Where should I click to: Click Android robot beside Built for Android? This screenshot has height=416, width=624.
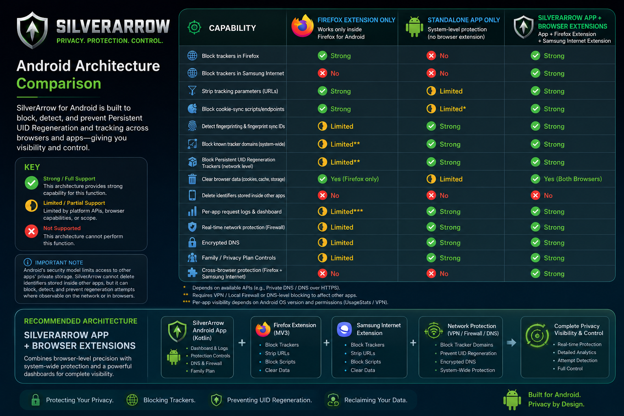tap(512, 399)
